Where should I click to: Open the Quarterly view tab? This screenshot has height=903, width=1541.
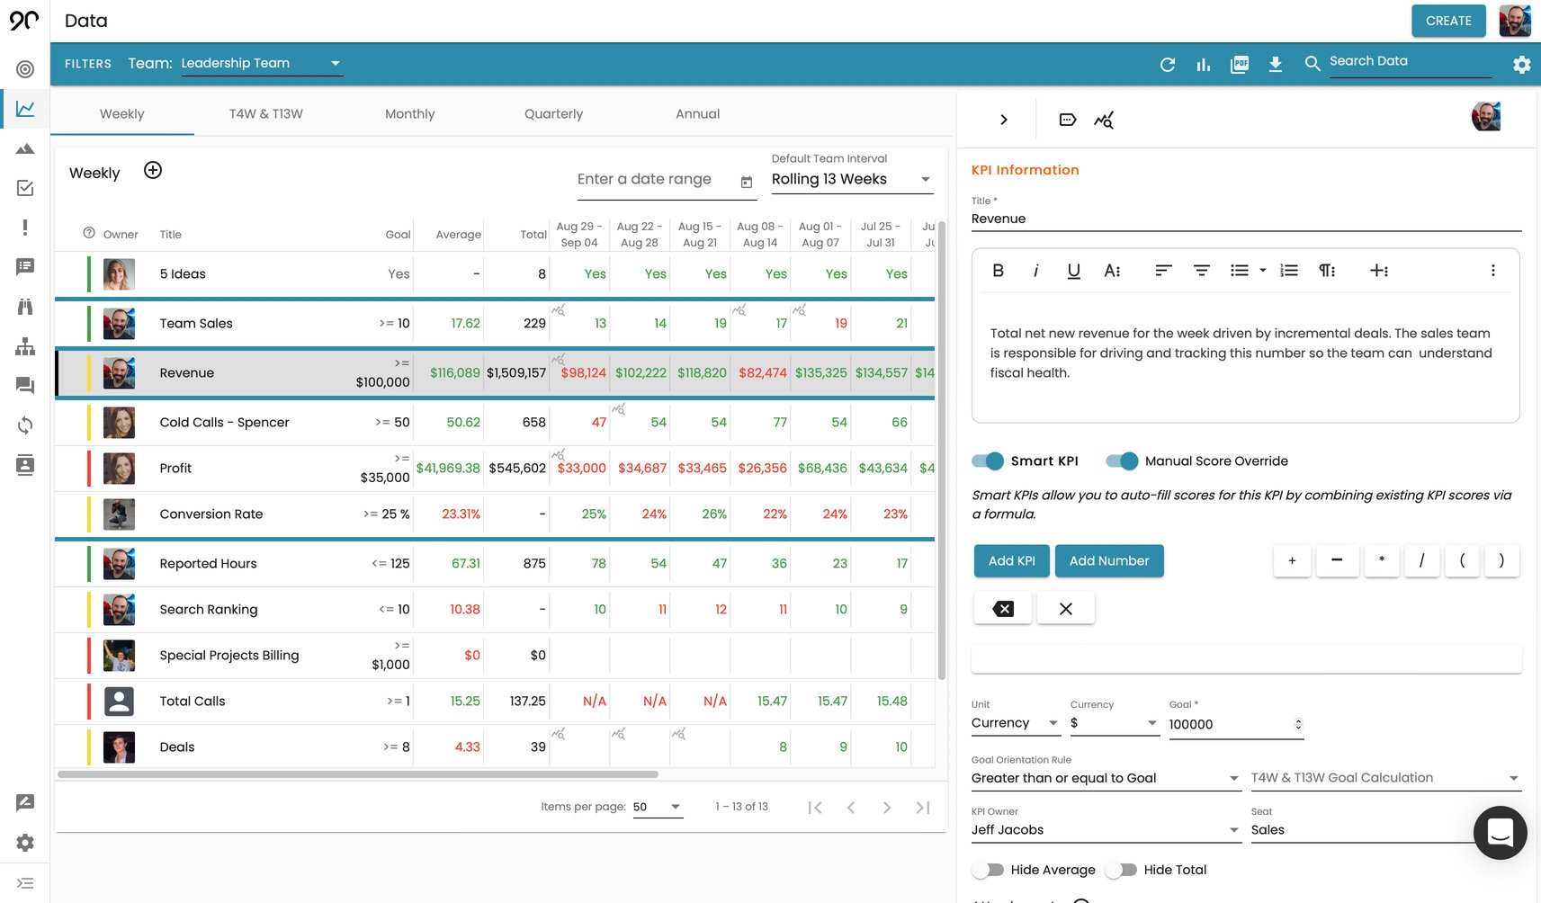point(553,113)
